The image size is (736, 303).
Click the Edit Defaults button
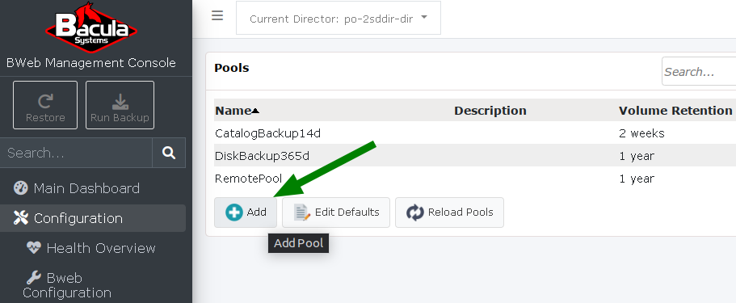pos(336,213)
